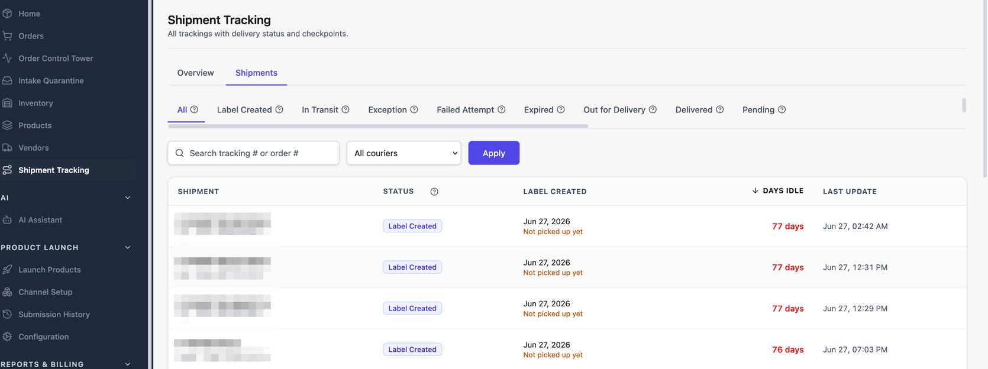988x369 pixels.
Task: Click the Submission History clock icon
Action: [7, 315]
